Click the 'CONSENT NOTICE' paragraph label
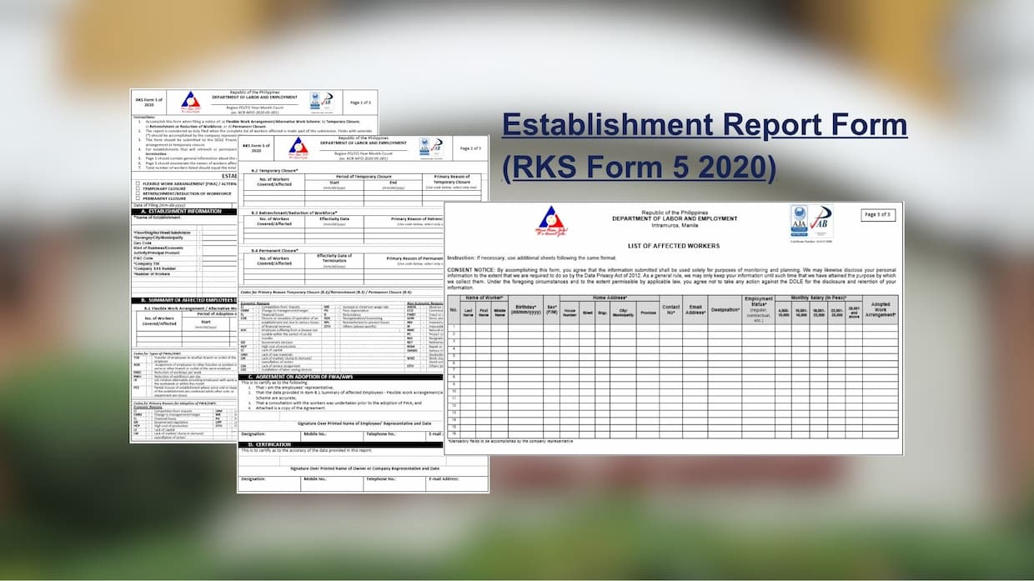 tap(470, 271)
